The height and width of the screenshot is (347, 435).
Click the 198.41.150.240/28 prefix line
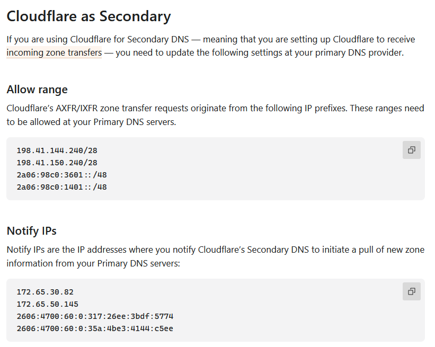[x=57, y=163]
